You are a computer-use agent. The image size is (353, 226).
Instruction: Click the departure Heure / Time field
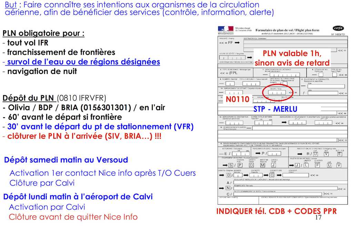pos(277,92)
